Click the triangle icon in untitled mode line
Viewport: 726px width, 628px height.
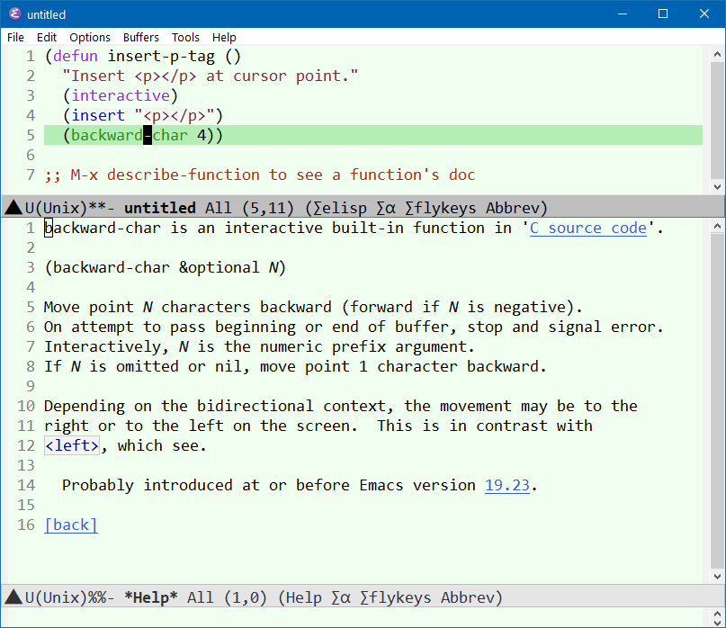point(13,208)
